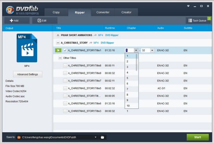
Task: Click the green Start button
Action: click(198, 137)
